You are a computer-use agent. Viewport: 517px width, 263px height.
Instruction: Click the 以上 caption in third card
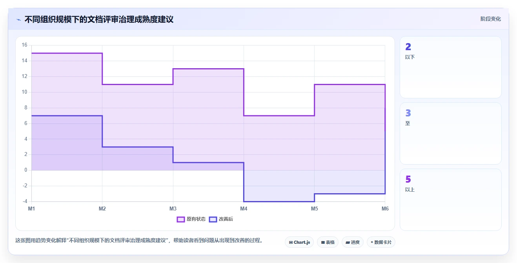(x=410, y=190)
